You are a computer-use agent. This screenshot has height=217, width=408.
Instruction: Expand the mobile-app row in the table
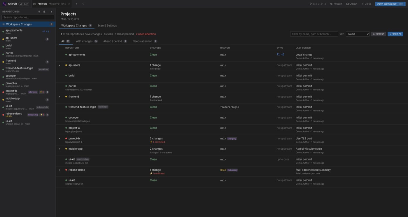[59, 149]
